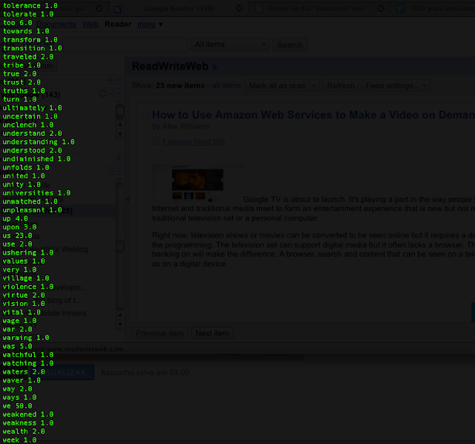Click the up arrow of the upper sidebar list
Viewport: 475px width, 444px height.
(x=120, y=125)
